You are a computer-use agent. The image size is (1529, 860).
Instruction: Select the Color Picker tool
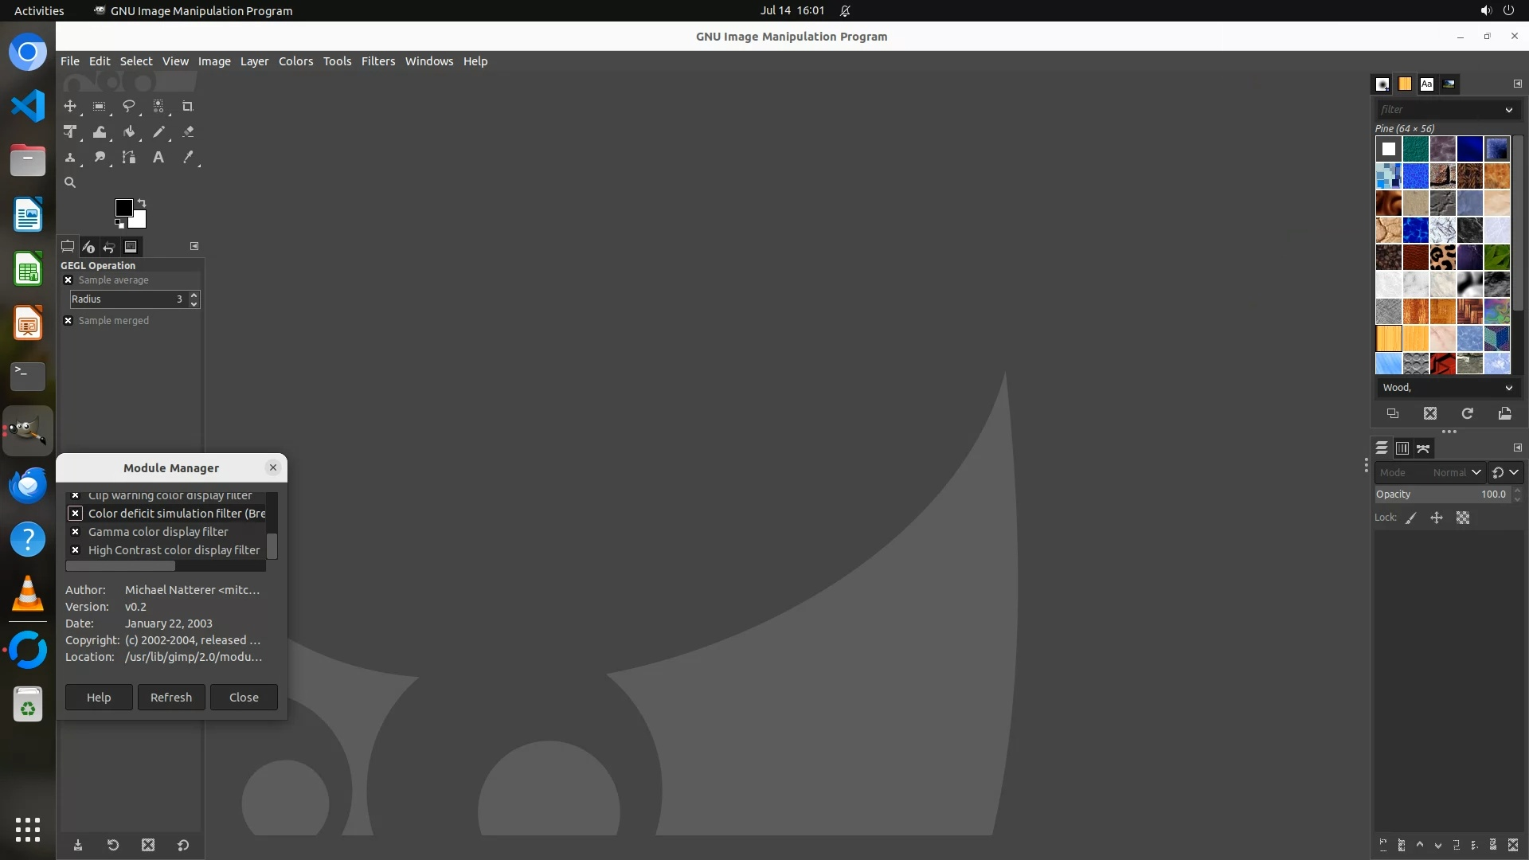188,158
